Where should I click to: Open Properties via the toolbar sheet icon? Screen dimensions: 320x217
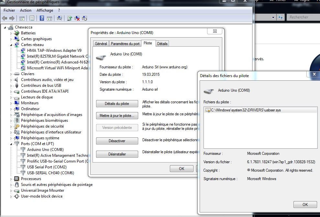[x=32, y=18]
